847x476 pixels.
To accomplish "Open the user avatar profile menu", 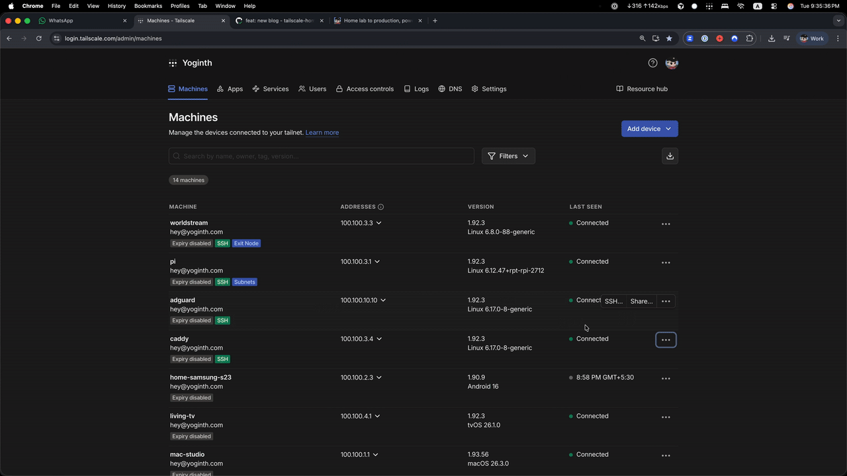I will (x=672, y=63).
